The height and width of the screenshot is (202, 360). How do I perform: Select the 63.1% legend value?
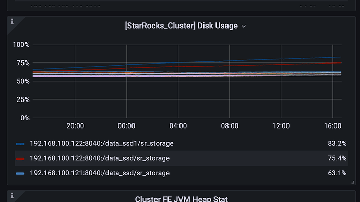[337, 173]
